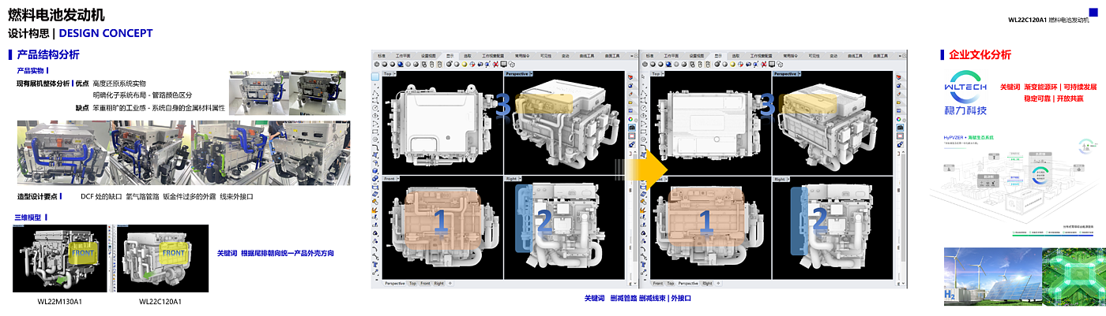
Task: Expand Front viewport menu arrow in right window
Action: coord(666,179)
